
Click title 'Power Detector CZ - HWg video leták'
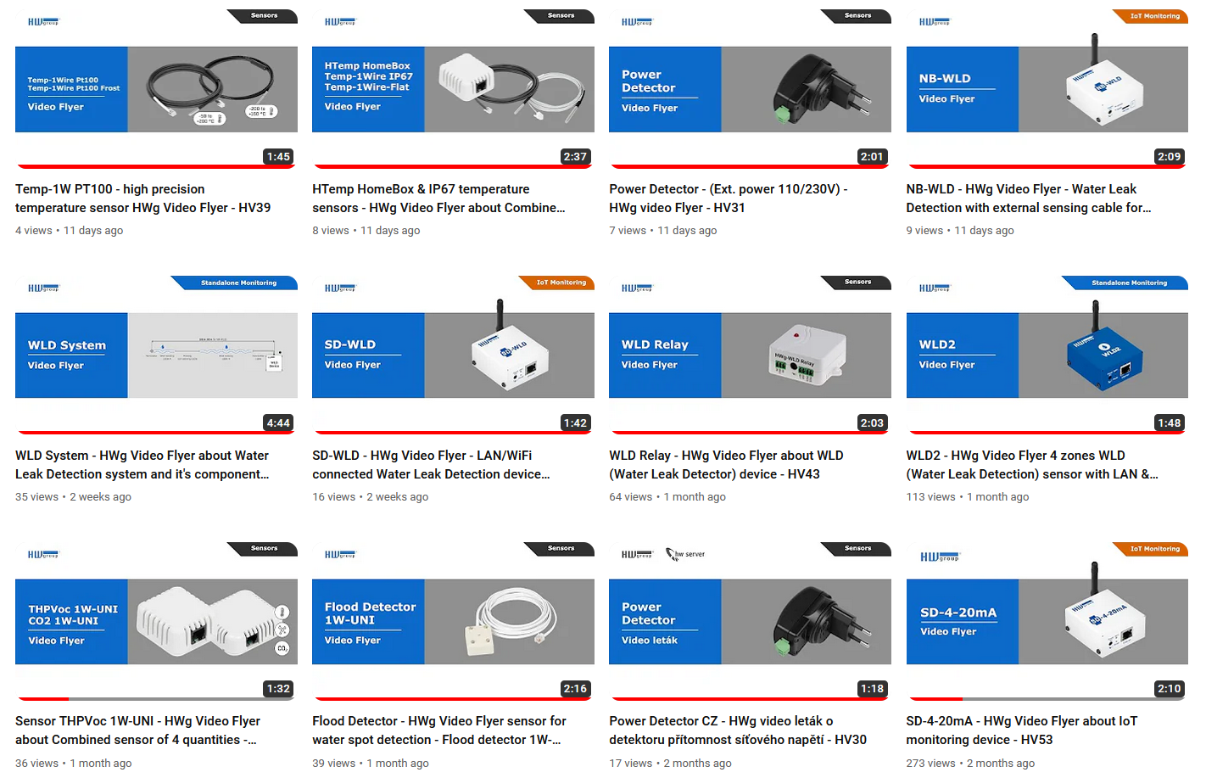click(x=738, y=730)
